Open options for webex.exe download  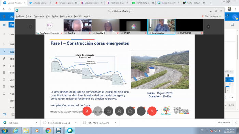click(x=36, y=123)
